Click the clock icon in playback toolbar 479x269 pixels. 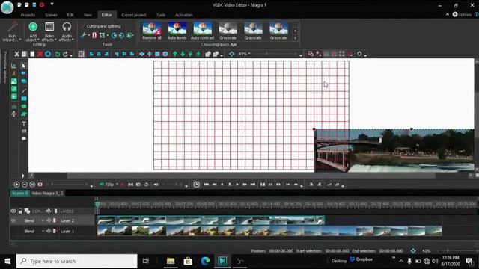tap(196, 185)
